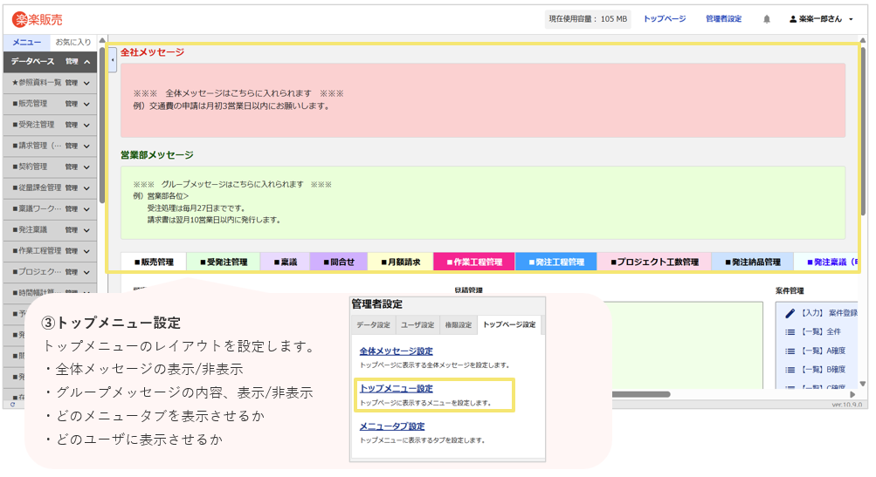Click 管理 link in the sidebar ■販売管理 row
The image size is (876, 477).
pos(72,105)
